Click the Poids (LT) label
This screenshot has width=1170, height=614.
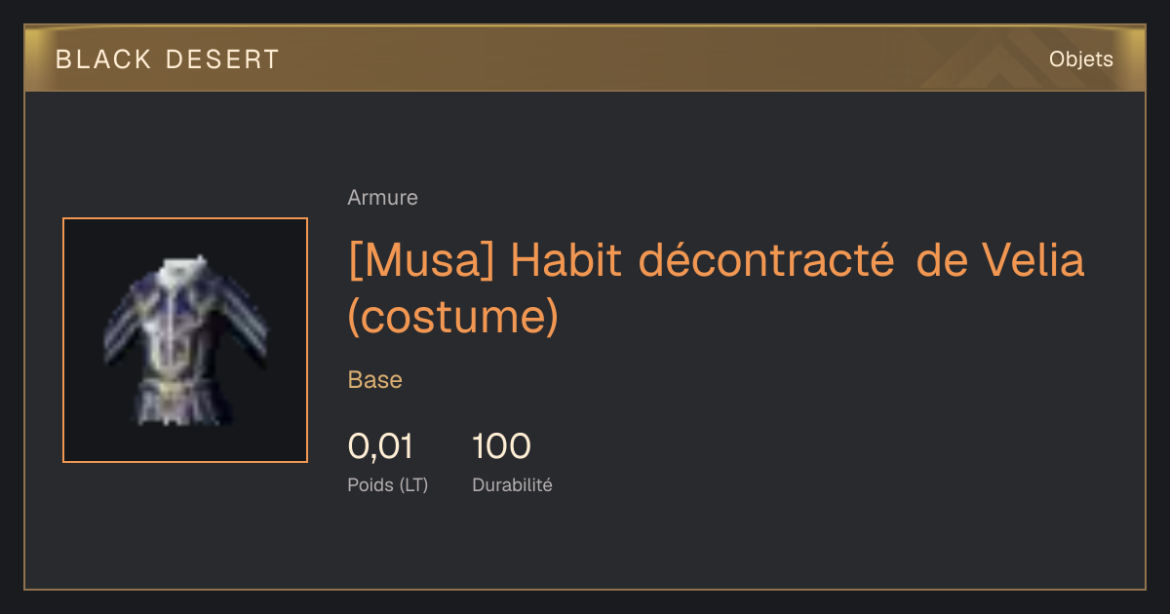tap(387, 484)
